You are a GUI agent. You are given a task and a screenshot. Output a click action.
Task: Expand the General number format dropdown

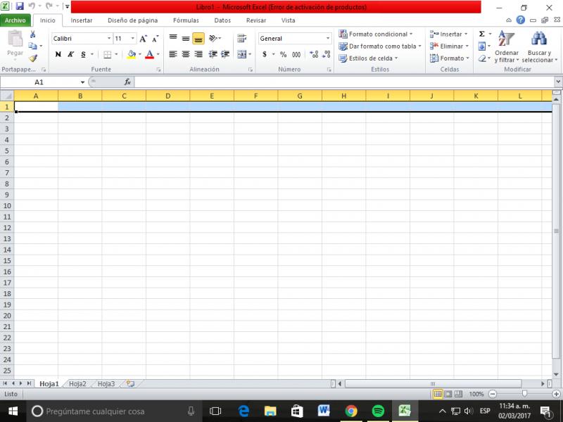click(327, 39)
